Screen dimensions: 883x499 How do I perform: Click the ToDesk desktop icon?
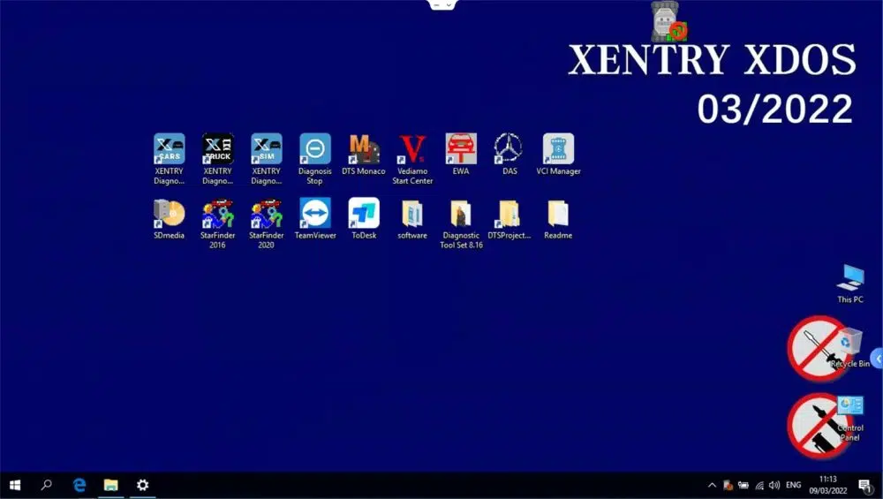pyautogui.click(x=364, y=219)
